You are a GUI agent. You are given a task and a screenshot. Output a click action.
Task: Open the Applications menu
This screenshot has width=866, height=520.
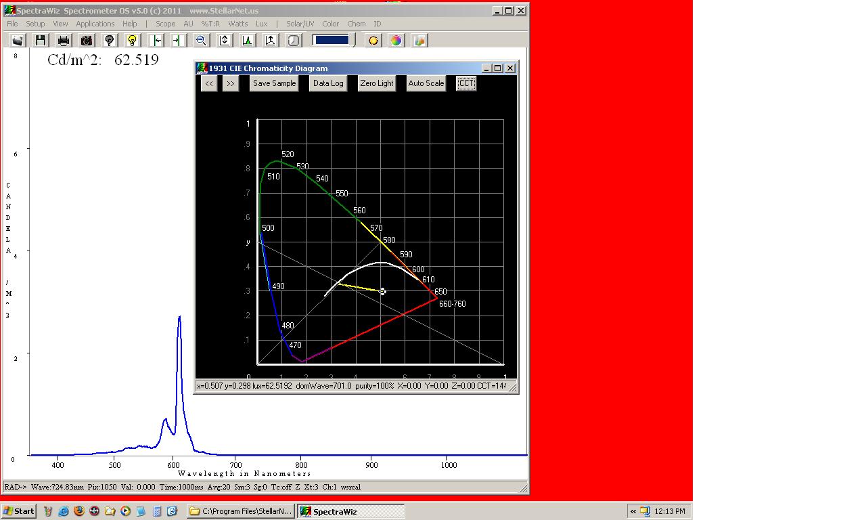point(95,23)
